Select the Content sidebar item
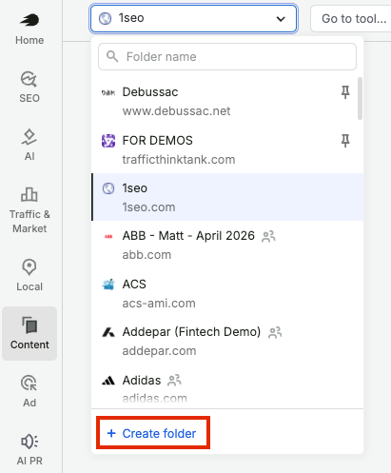 point(29,333)
